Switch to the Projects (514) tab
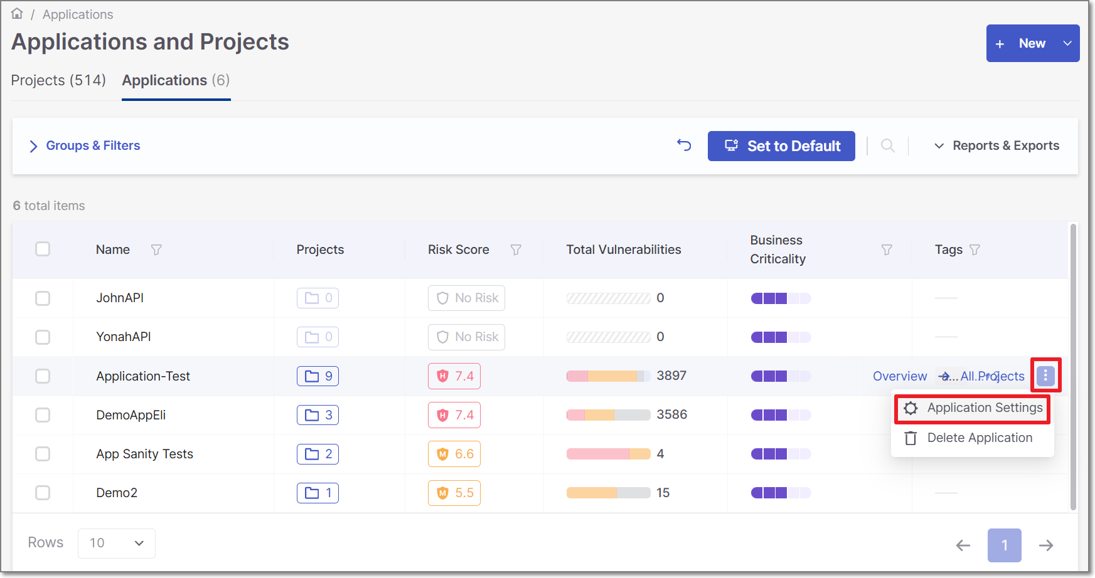The width and height of the screenshot is (1095, 578). 58,80
